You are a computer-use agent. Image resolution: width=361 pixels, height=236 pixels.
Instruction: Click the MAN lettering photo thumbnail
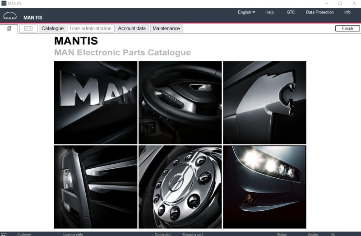(x=96, y=102)
